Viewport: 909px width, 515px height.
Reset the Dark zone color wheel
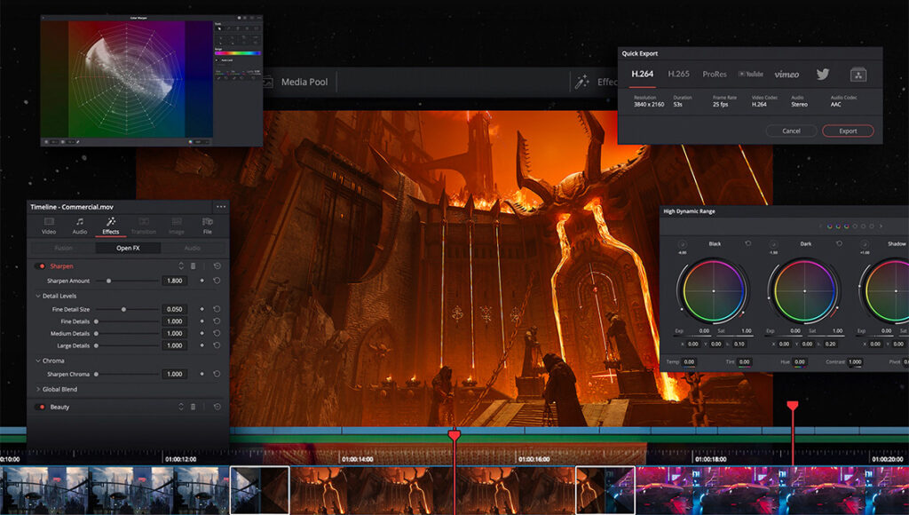[839, 243]
